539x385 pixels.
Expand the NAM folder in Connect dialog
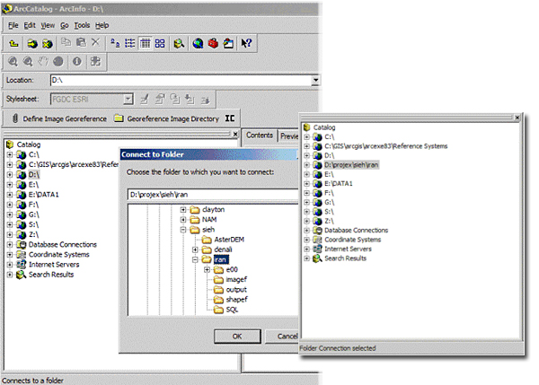pos(183,220)
